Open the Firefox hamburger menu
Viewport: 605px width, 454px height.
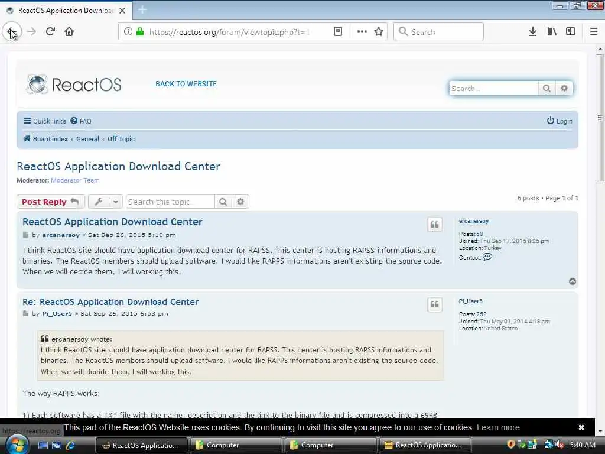click(x=594, y=32)
